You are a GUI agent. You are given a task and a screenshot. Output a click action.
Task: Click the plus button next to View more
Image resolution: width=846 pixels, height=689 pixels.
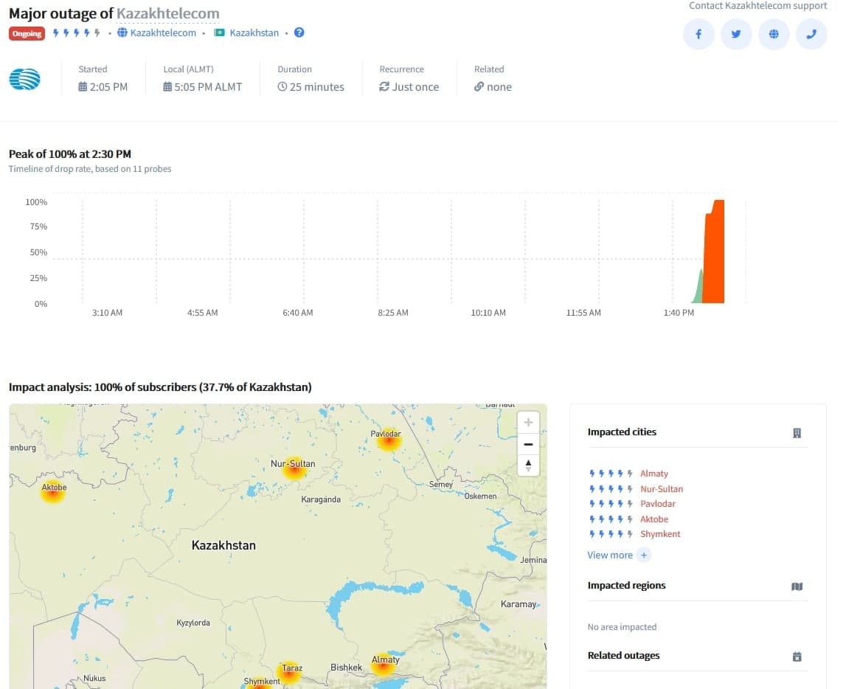point(644,555)
